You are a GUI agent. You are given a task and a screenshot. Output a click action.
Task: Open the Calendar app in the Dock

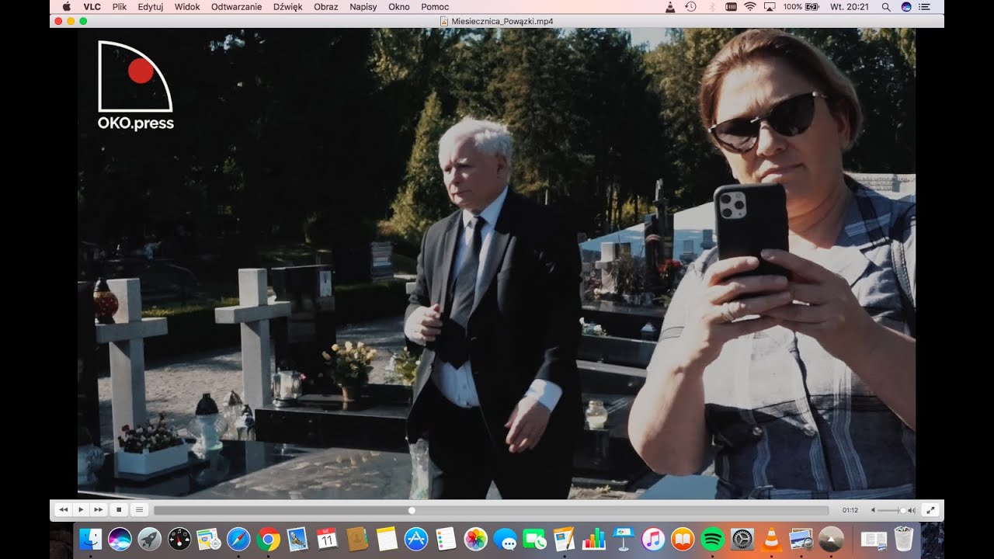pyautogui.click(x=327, y=539)
